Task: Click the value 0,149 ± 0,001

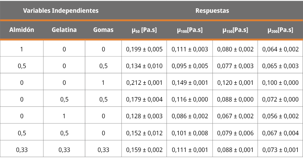Action: 190,83
